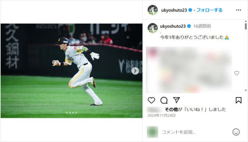248x142 pixels.
Task: Click 2024年11月24日 post date
Action: click(x=161, y=115)
